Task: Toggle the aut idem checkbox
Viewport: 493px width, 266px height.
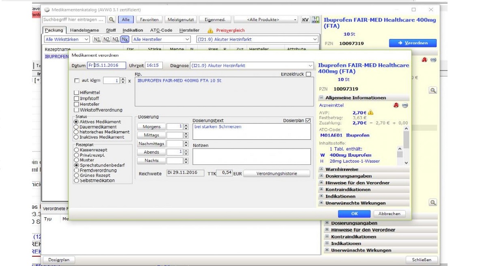Action: click(77, 81)
